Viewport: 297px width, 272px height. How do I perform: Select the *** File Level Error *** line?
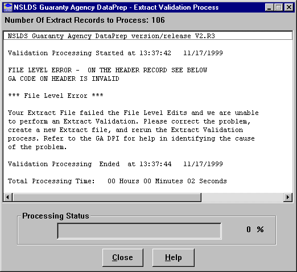[56, 96]
